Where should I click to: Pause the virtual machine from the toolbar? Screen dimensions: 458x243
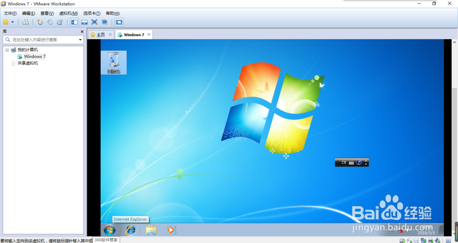(5, 22)
